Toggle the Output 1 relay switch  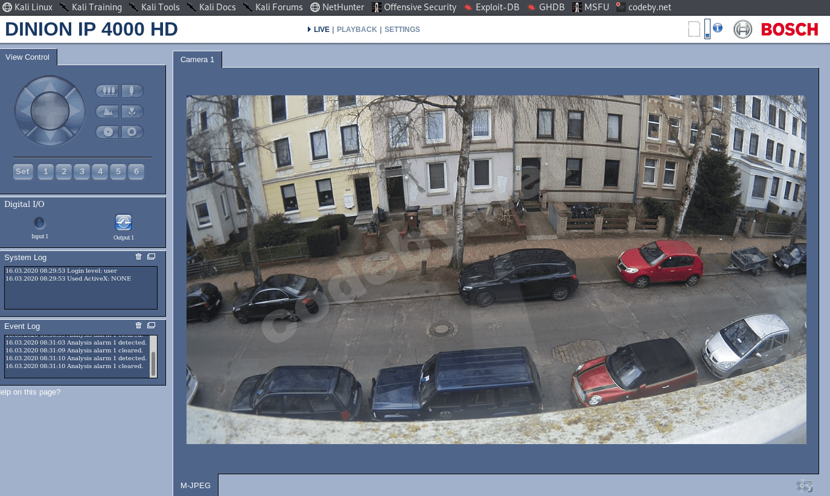click(x=124, y=223)
